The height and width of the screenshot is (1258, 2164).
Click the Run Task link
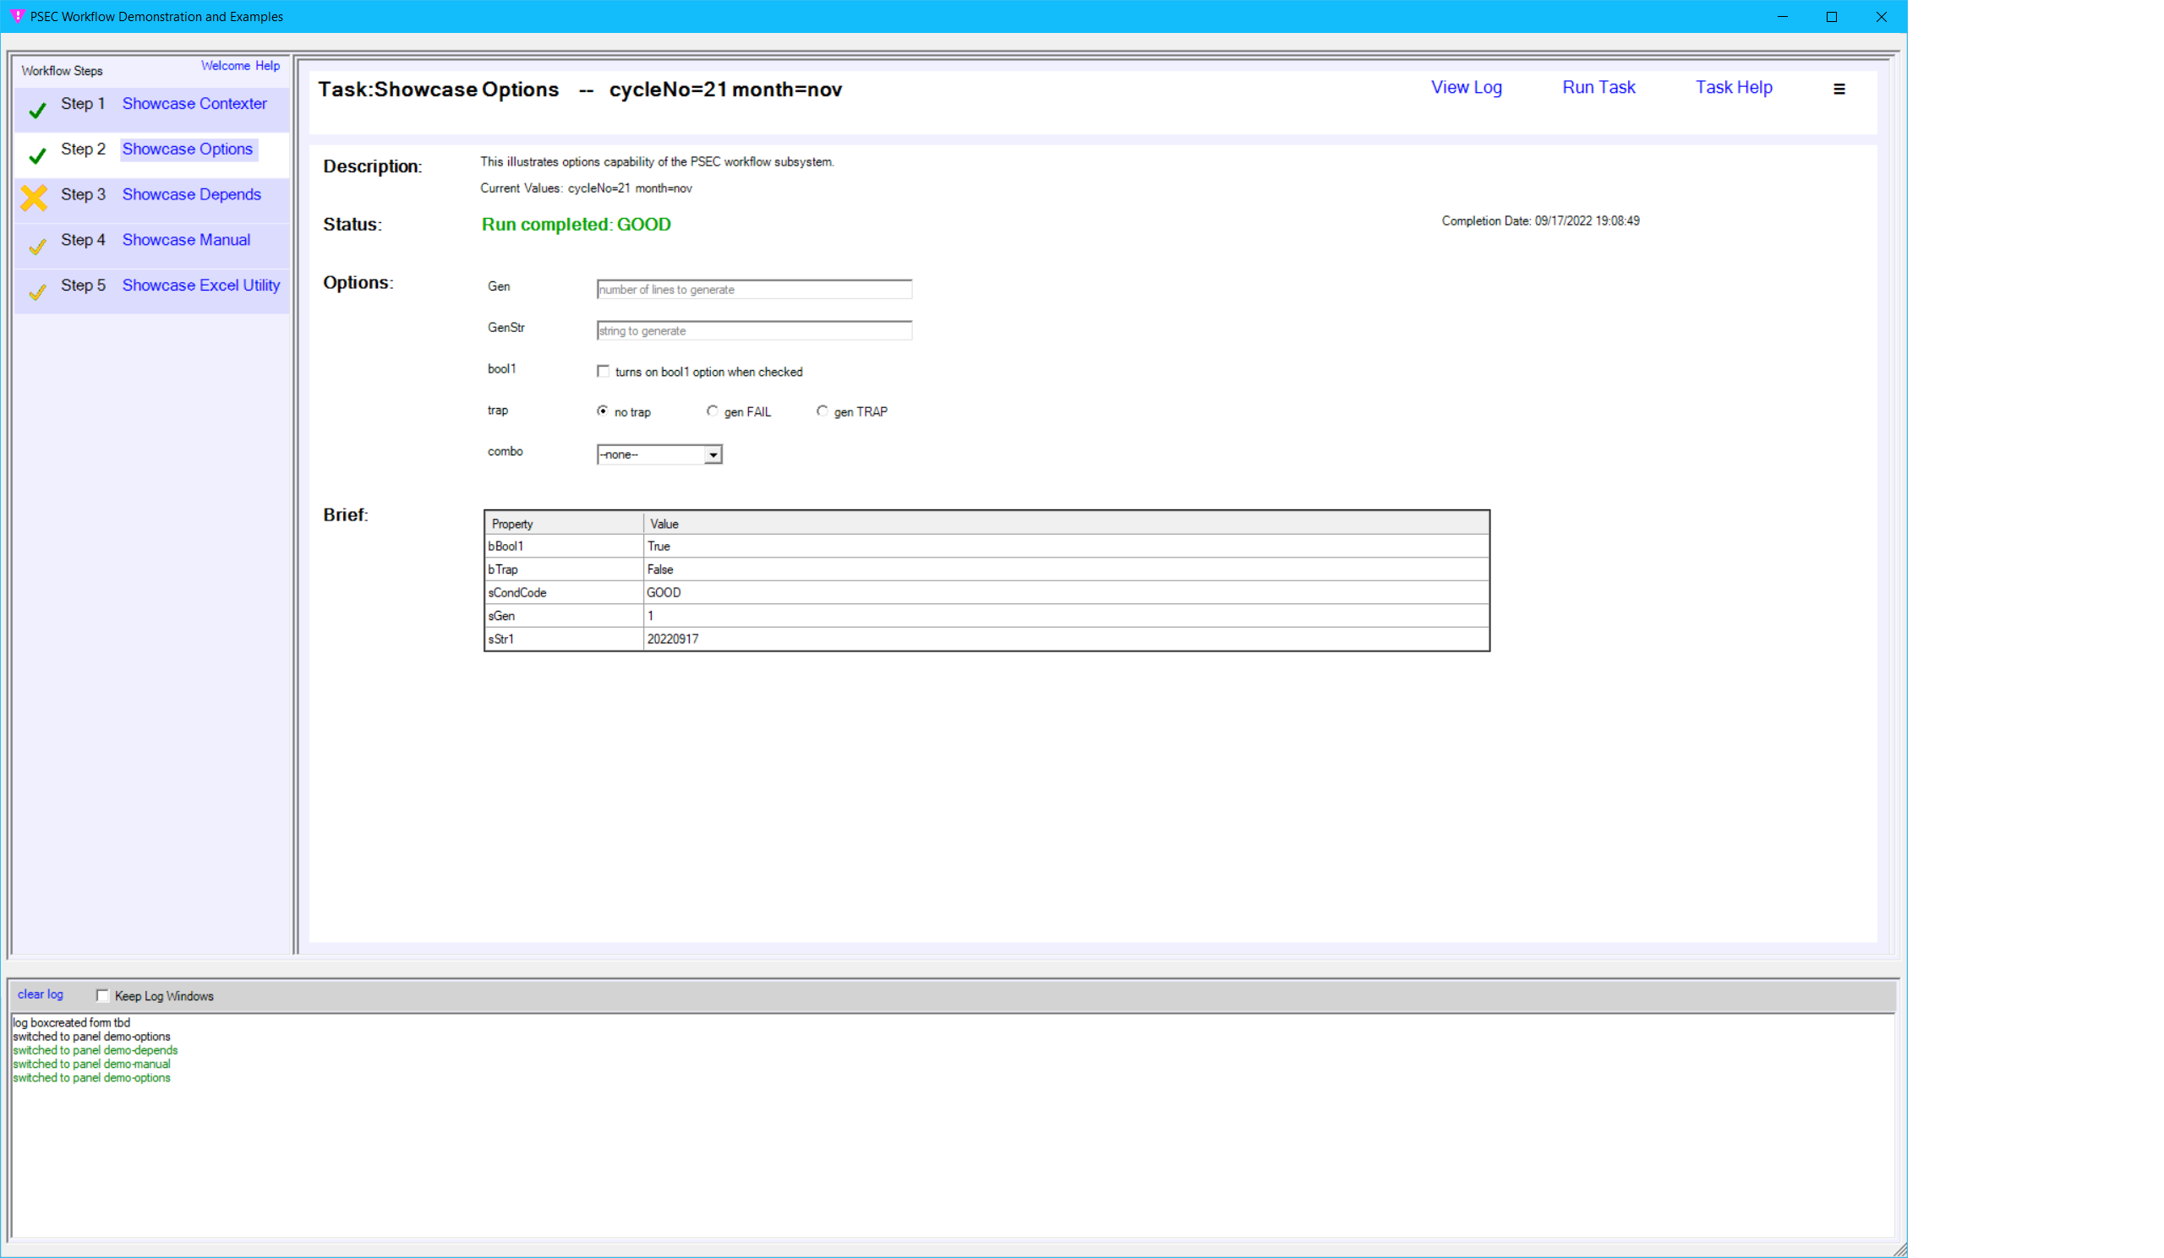pos(1598,88)
